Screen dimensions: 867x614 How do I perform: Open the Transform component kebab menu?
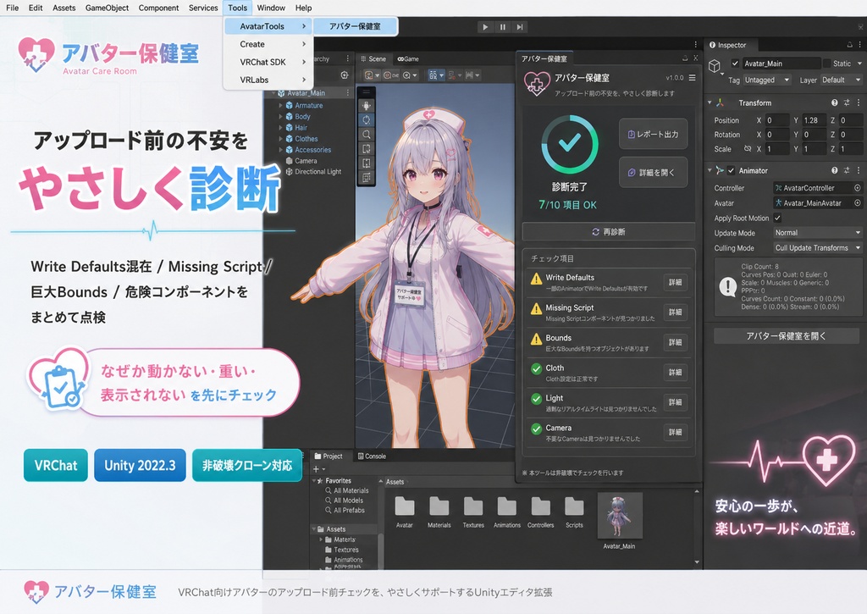[x=859, y=102]
